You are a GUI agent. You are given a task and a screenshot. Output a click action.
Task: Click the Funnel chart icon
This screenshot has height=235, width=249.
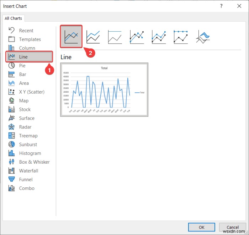coord(12,179)
